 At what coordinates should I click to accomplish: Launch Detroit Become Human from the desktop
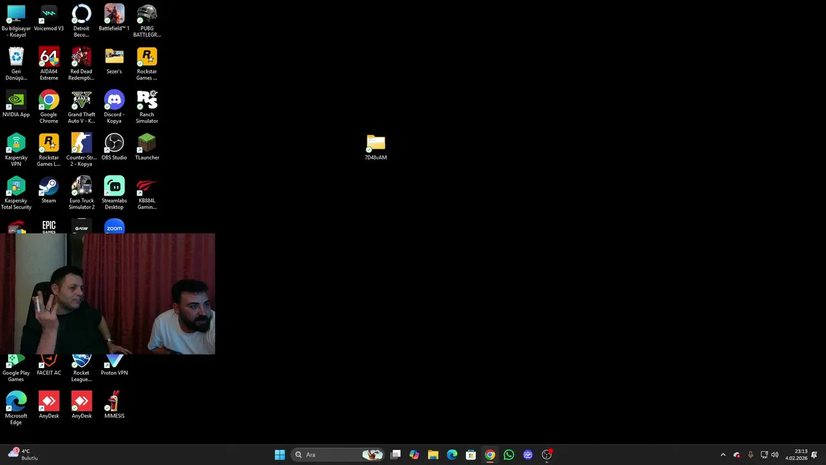click(x=81, y=21)
